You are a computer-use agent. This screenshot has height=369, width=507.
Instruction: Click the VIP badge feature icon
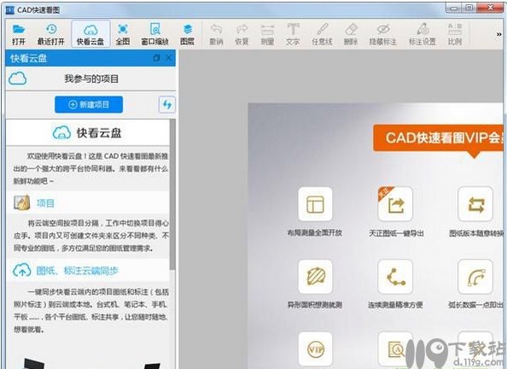pyautogui.click(x=315, y=349)
